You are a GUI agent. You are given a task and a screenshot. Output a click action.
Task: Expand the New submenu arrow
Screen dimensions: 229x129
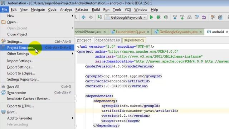[72, 16]
